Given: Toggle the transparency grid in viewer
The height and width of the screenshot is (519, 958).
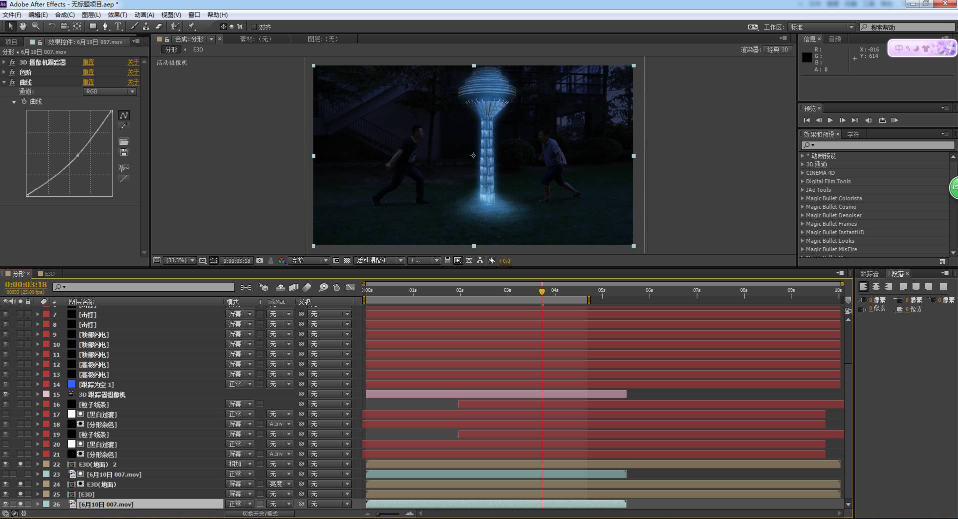Looking at the screenshot, I should [347, 261].
